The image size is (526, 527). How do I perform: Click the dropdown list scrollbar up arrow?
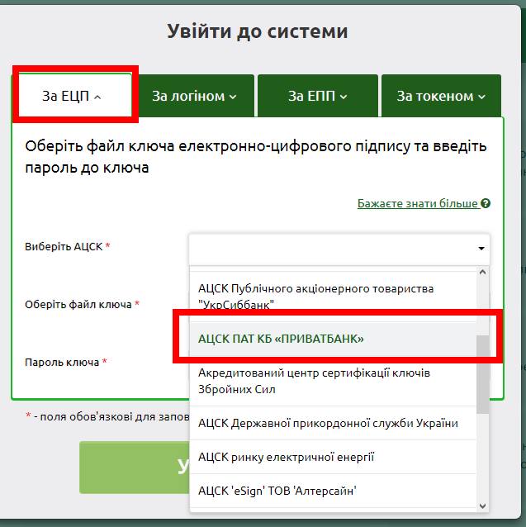(x=483, y=273)
